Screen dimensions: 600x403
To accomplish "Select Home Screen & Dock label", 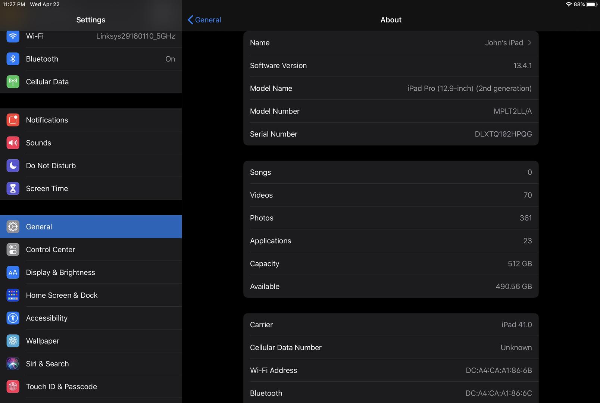I will pyautogui.click(x=62, y=295).
